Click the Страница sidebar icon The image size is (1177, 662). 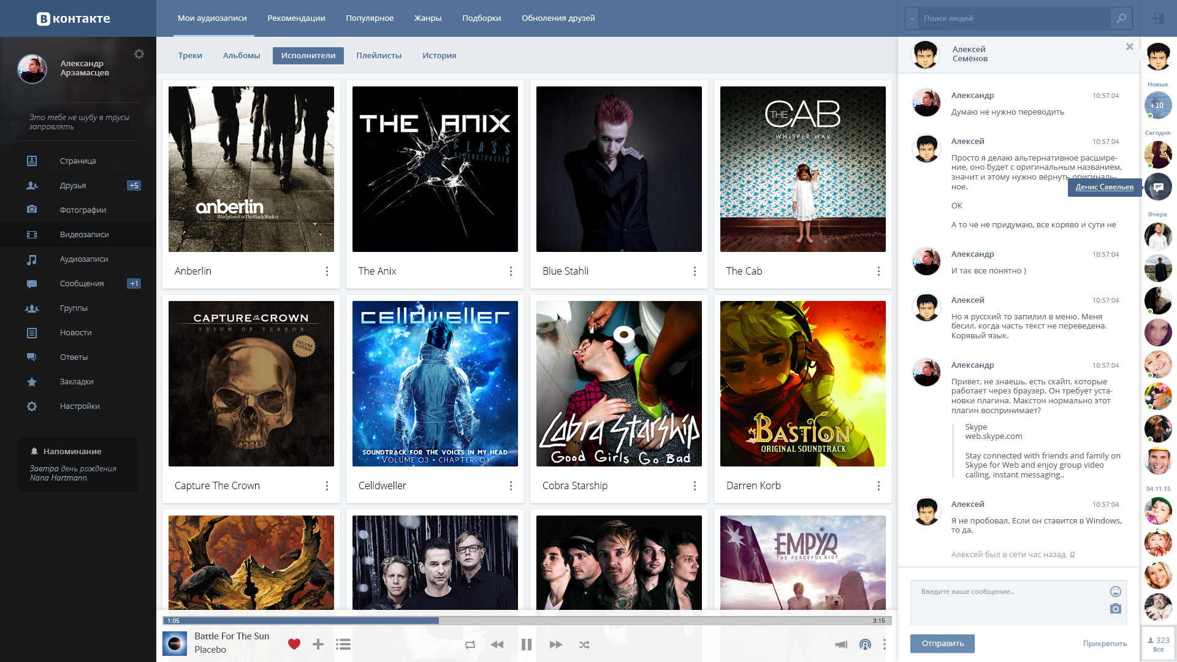click(x=32, y=161)
